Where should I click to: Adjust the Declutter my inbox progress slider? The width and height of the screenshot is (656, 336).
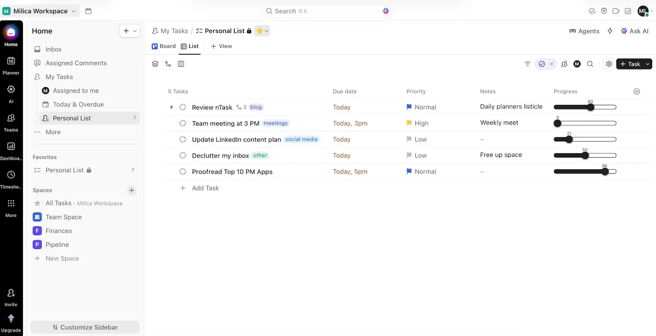[585, 155]
